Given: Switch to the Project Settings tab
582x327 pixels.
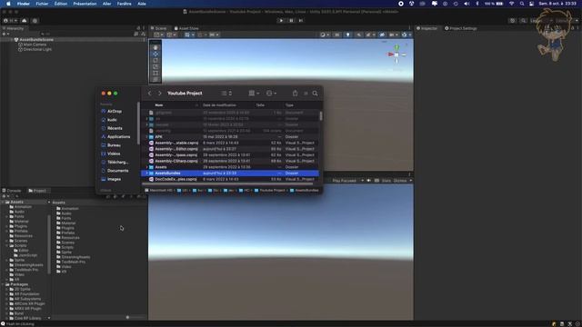Looking at the screenshot, I should [461, 28].
